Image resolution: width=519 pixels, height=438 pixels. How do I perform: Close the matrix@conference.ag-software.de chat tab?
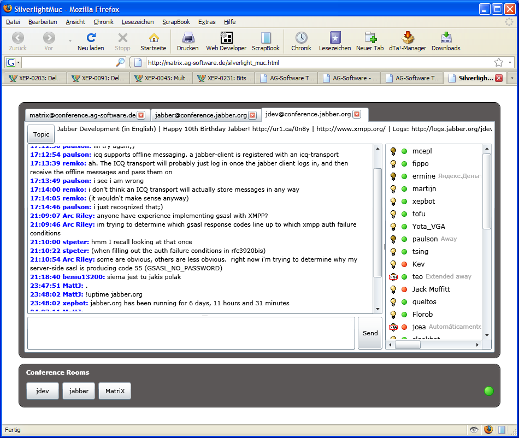(x=141, y=115)
